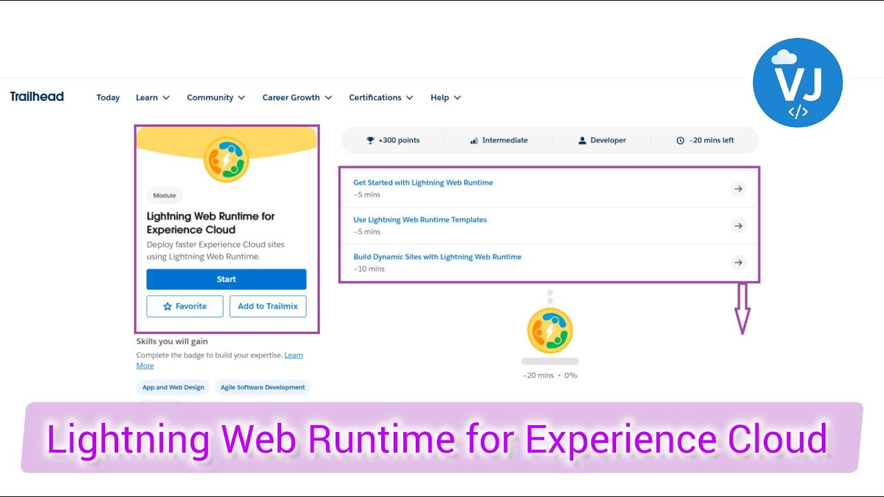Click 'Skills you will gain' heading
The height and width of the screenshot is (497, 884).
tap(172, 341)
